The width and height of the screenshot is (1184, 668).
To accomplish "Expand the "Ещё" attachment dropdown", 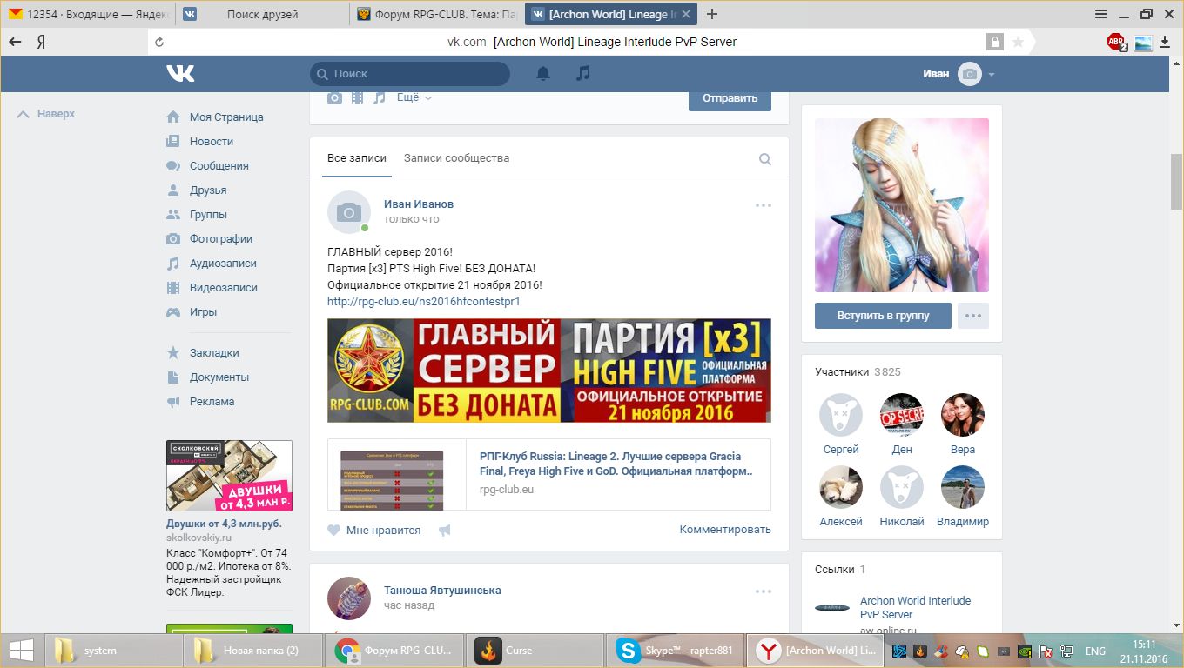I will 414,98.
